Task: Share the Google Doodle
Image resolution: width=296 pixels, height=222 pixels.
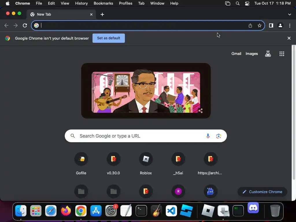Action: pyautogui.click(x=201, y=111)
